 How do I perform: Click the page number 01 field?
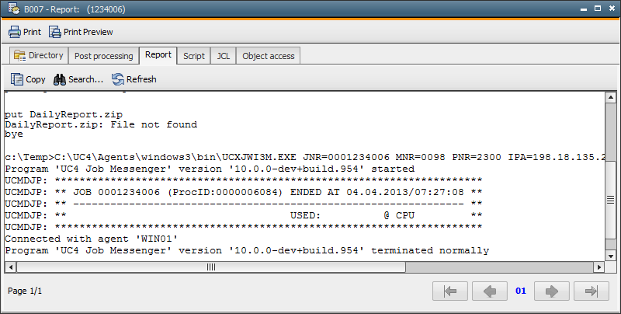pos(520,291)
